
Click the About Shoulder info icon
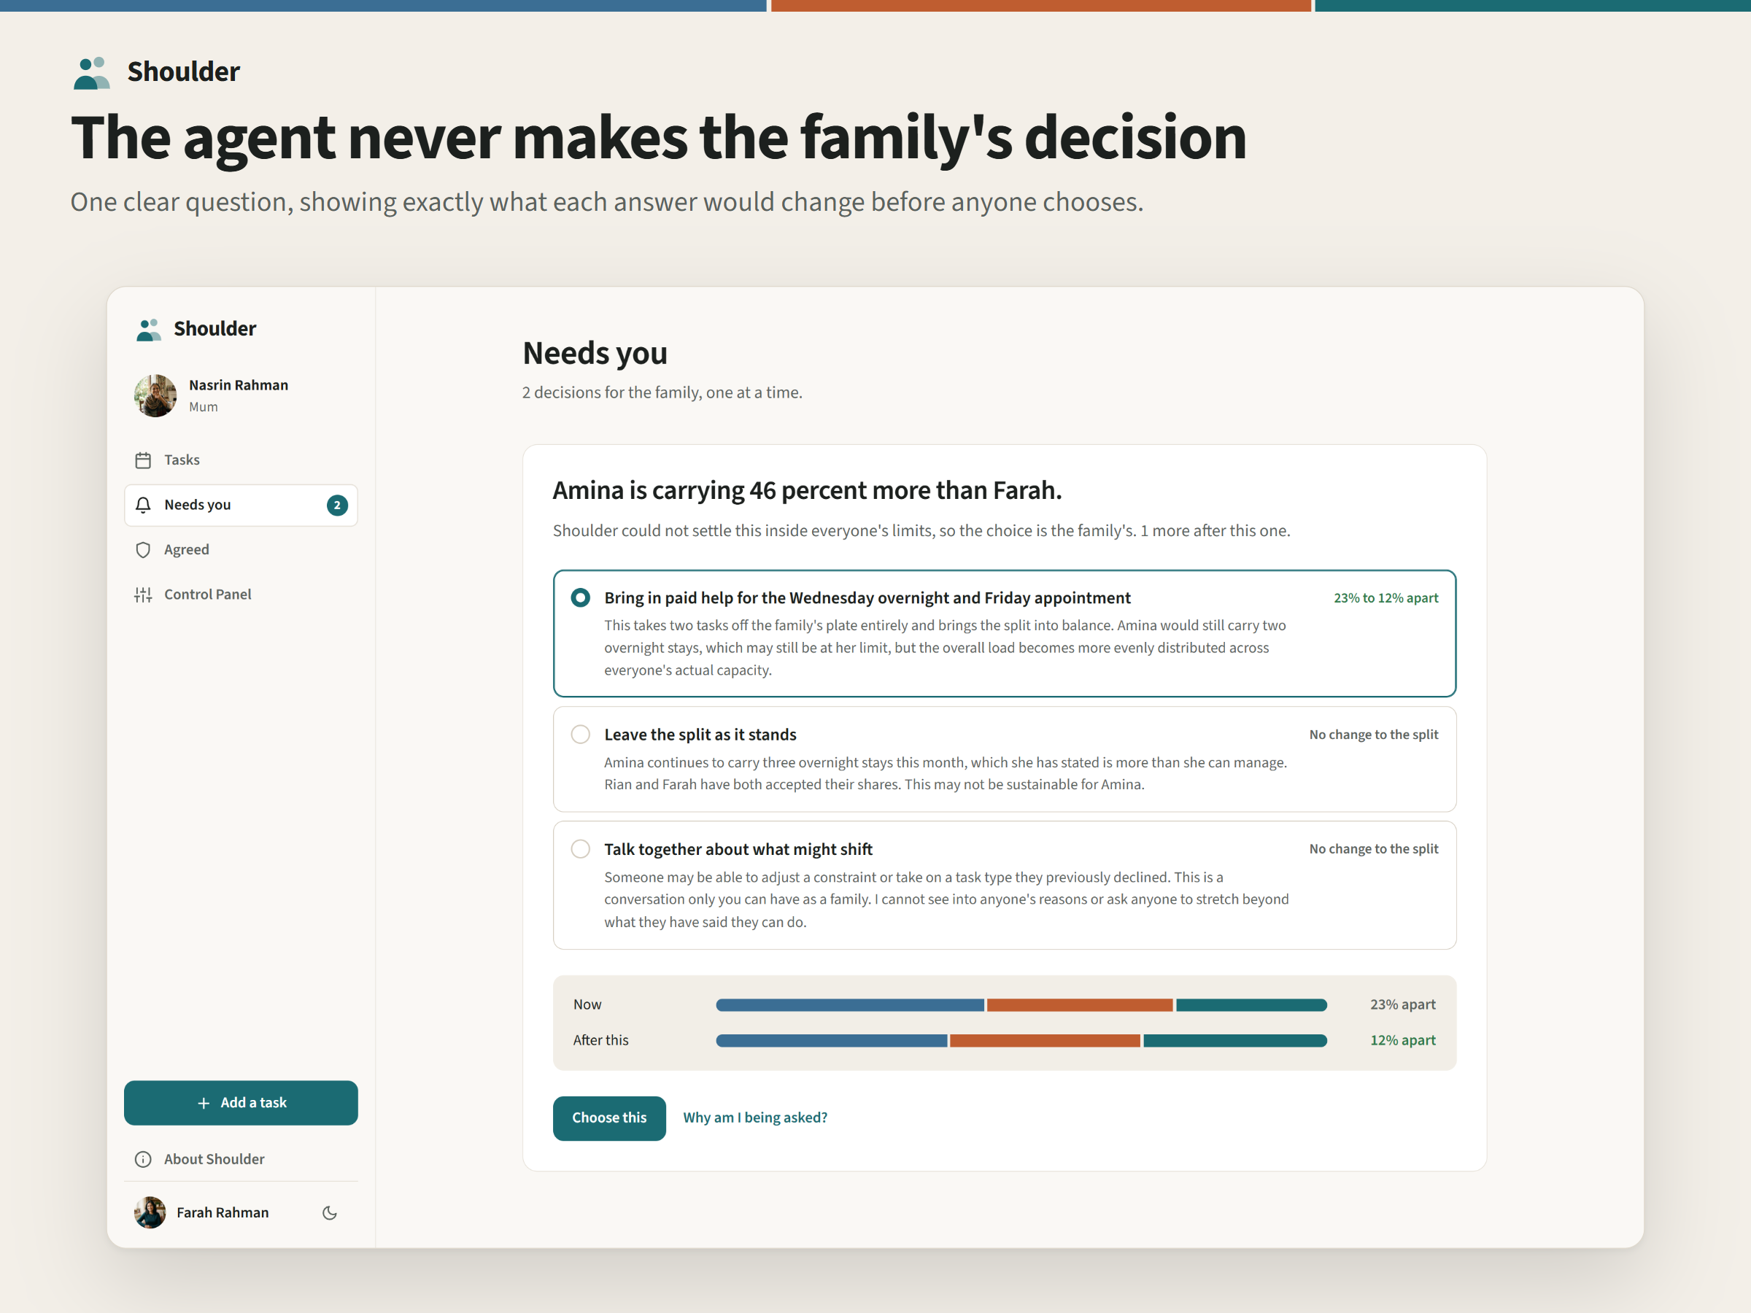143,1160
